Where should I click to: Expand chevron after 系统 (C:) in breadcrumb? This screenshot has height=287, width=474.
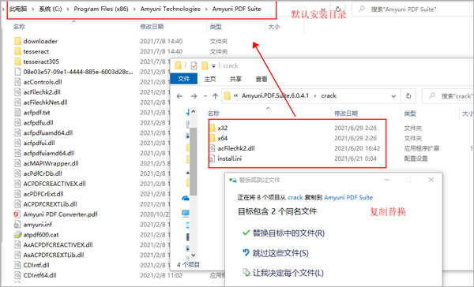[68, 9]
